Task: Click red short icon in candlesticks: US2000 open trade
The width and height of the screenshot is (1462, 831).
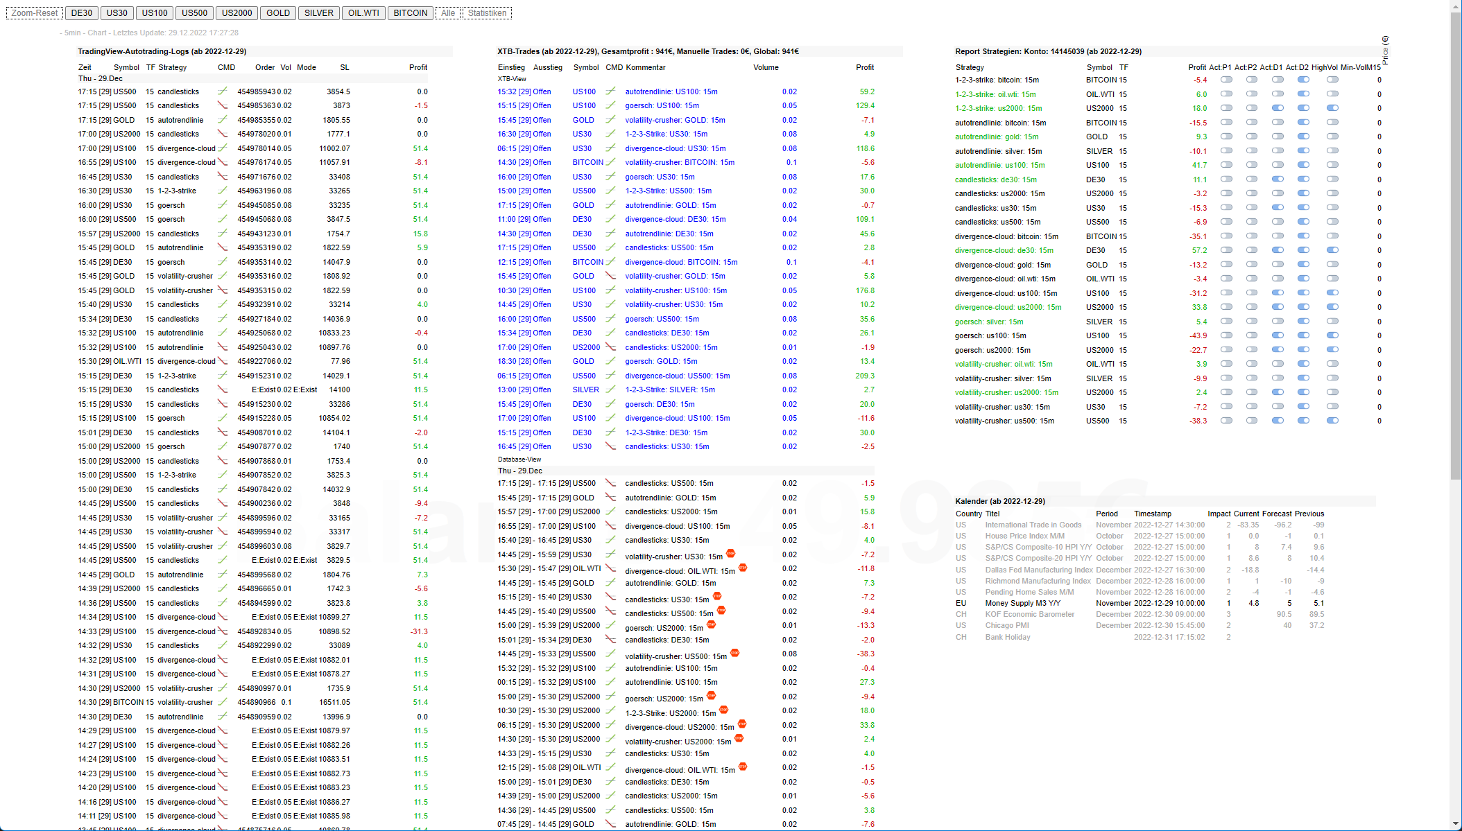Action: (610, 347)
